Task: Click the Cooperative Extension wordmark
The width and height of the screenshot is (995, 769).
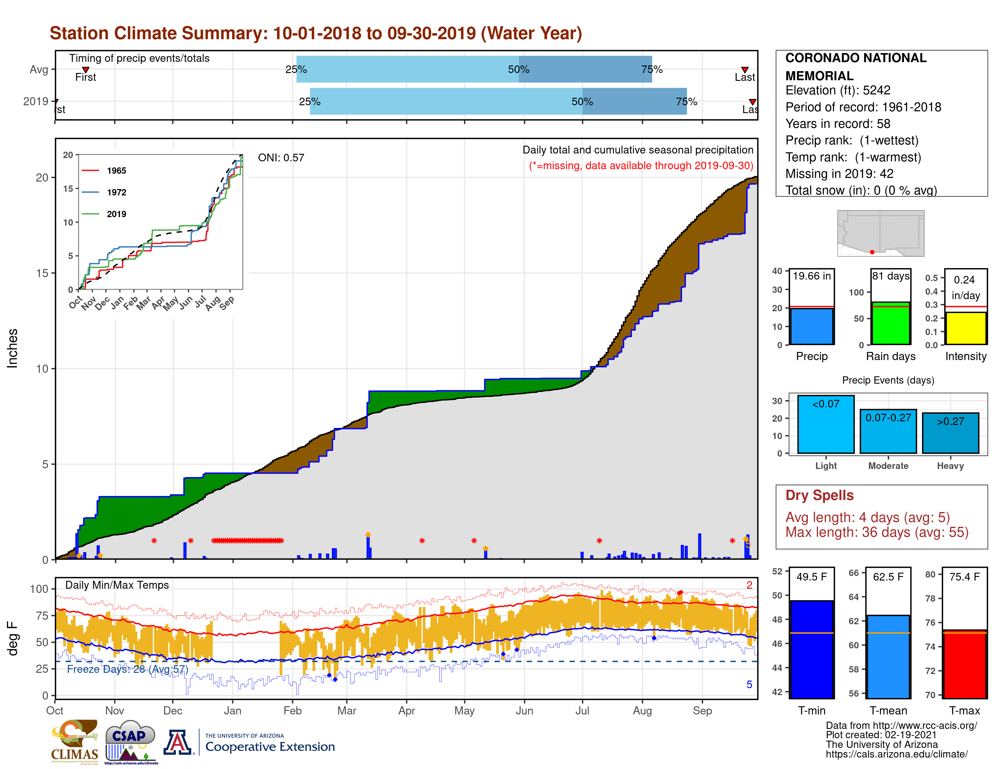Action: click(x=270, y=746)
